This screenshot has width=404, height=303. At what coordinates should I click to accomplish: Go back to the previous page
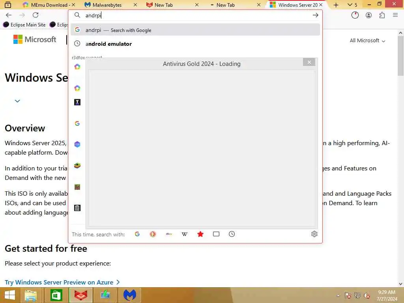click(9, 15)
